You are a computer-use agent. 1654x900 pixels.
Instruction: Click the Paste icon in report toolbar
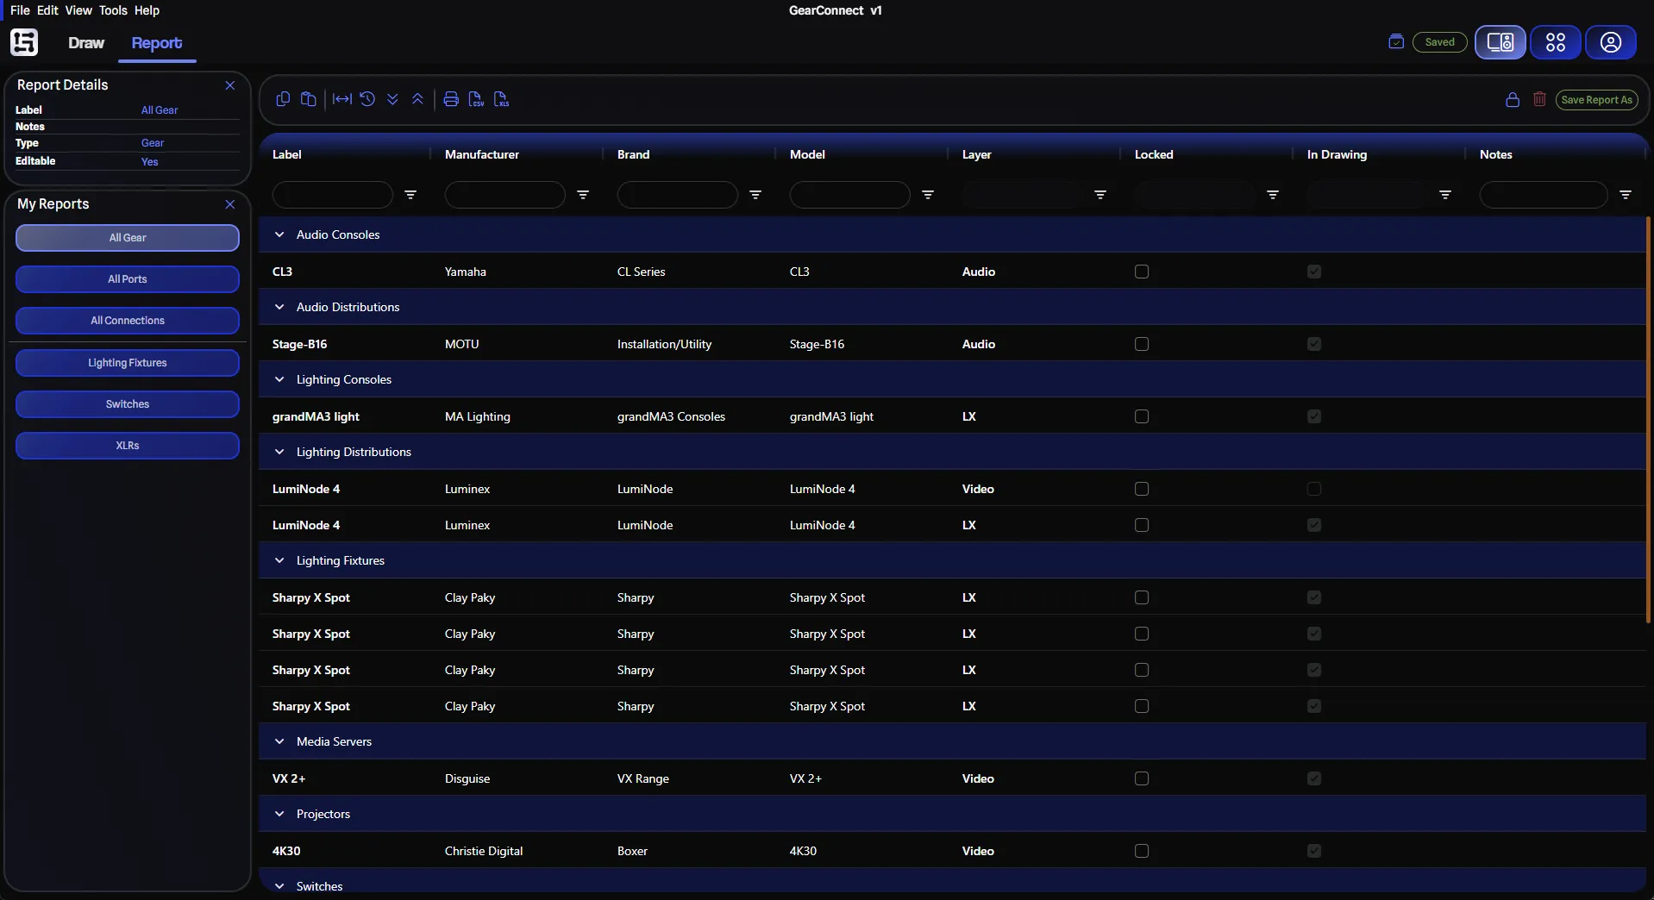pos(308,99)
